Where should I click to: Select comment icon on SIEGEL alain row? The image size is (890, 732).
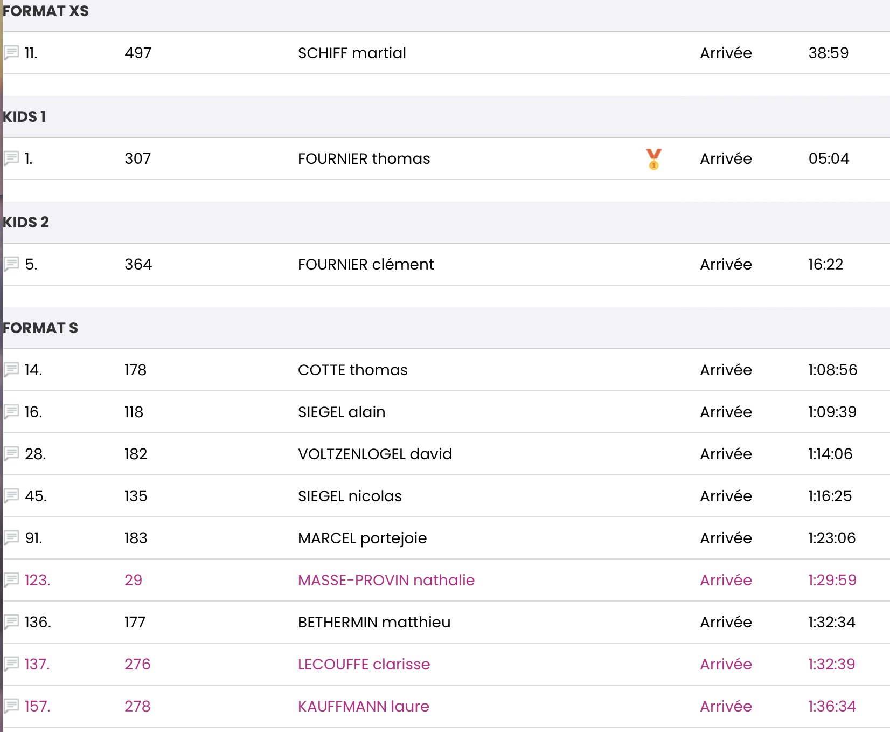(x=11, y=412)
